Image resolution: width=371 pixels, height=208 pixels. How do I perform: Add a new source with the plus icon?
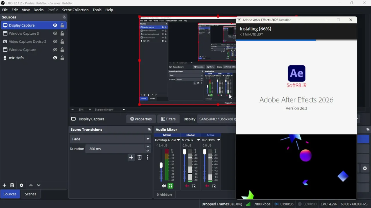(x=4, y=185)
